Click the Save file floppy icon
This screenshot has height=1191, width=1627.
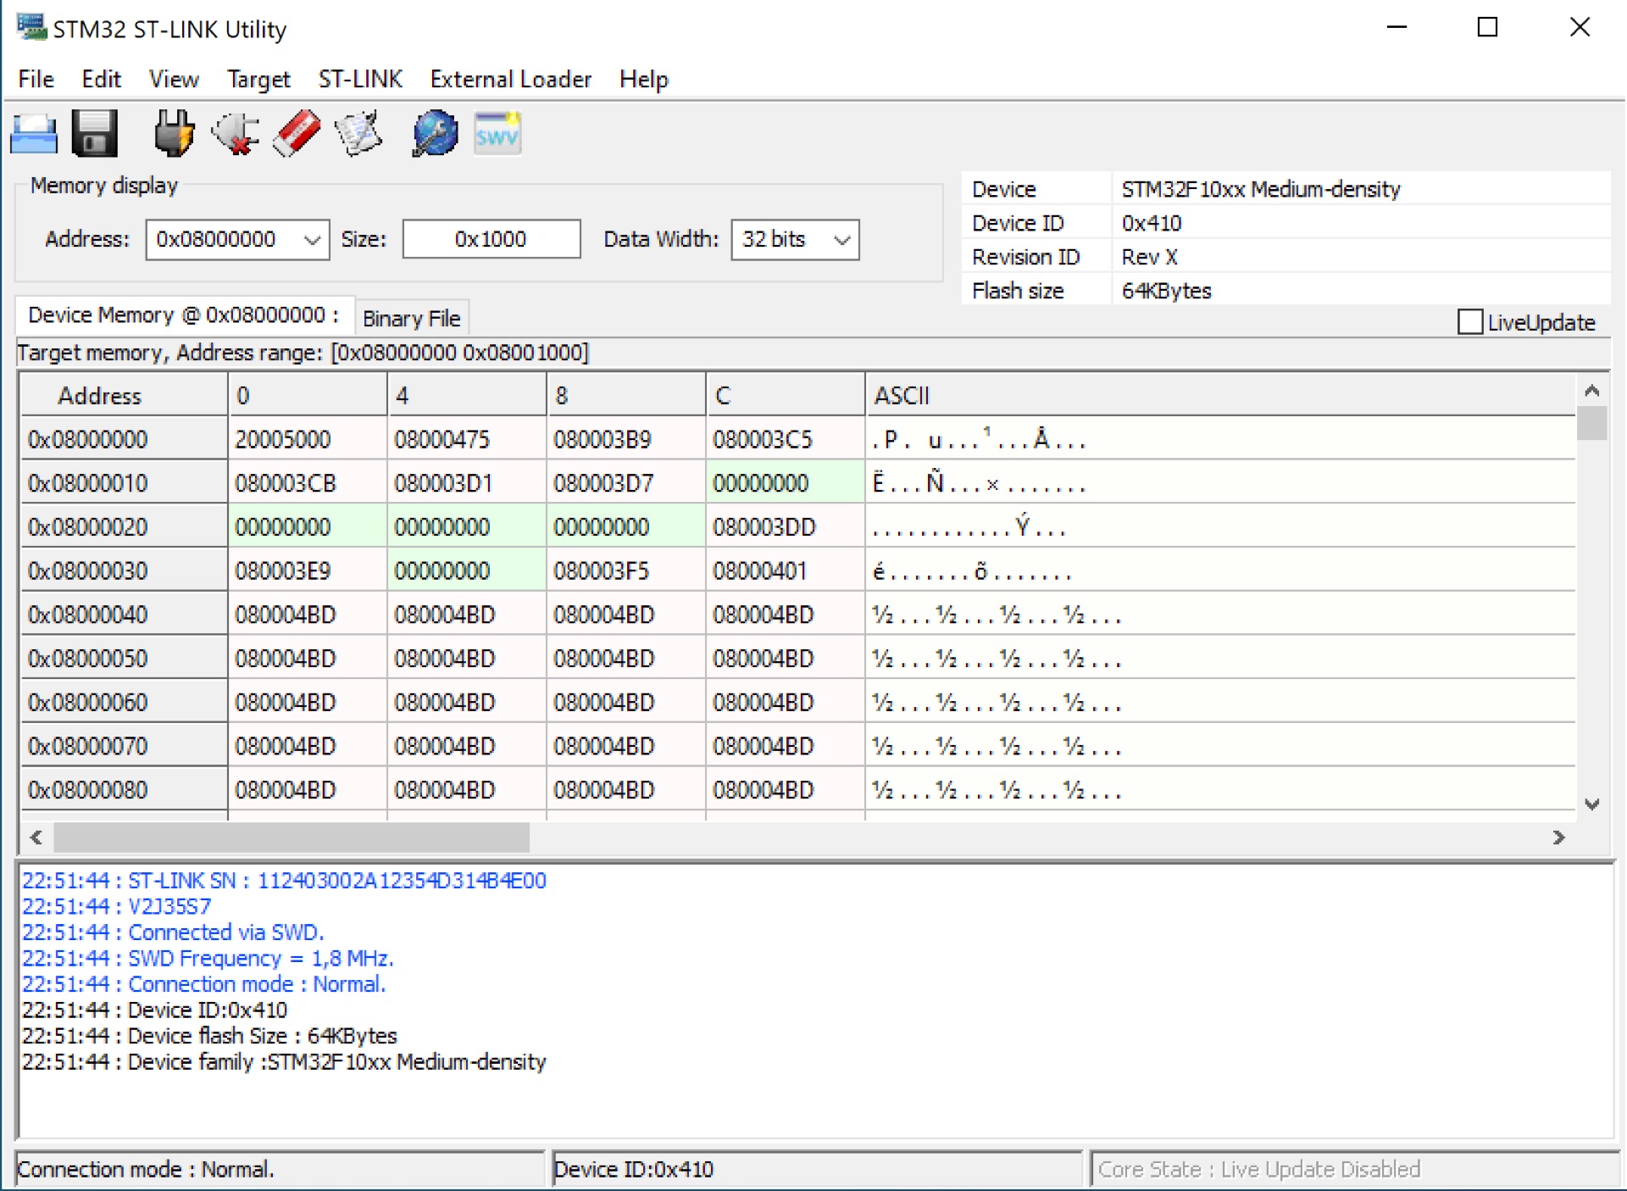coord(94,134)
